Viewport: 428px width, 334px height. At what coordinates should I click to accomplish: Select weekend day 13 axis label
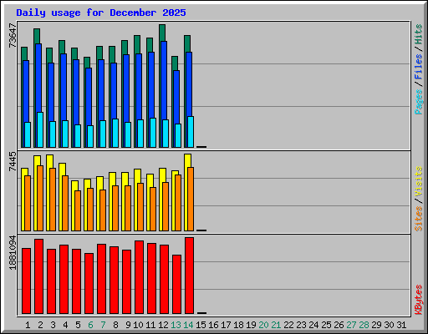coord(176,325)
